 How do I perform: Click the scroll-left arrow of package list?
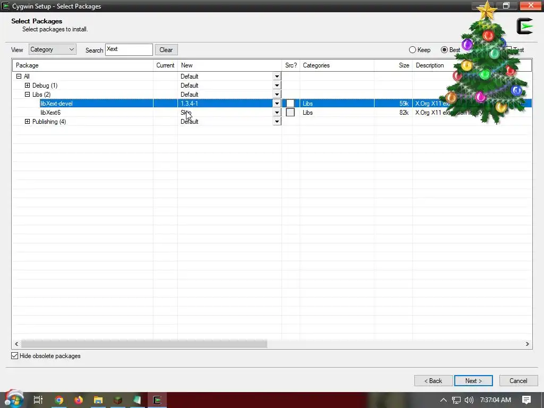[16, 344]
